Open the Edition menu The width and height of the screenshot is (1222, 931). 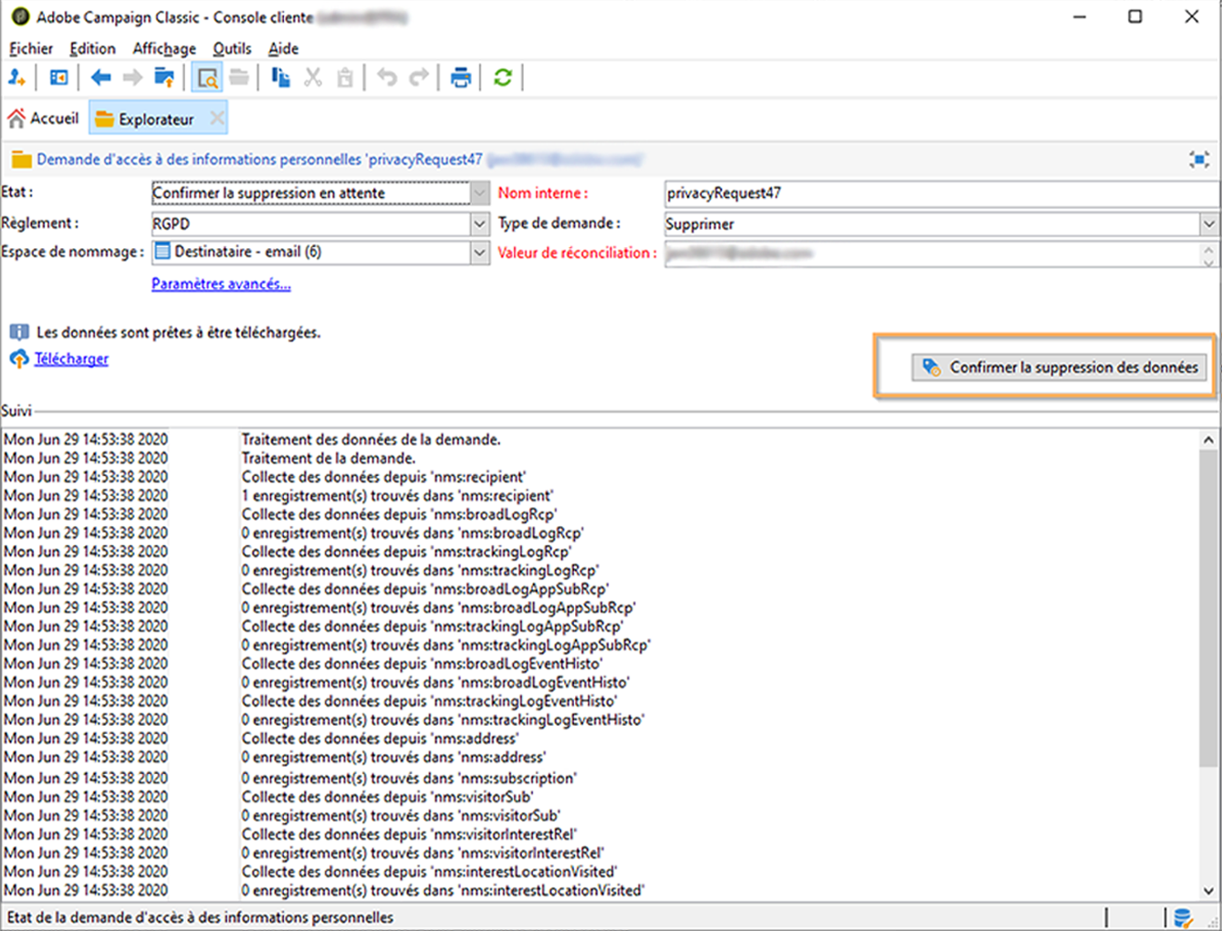click(x=92, y=49)
